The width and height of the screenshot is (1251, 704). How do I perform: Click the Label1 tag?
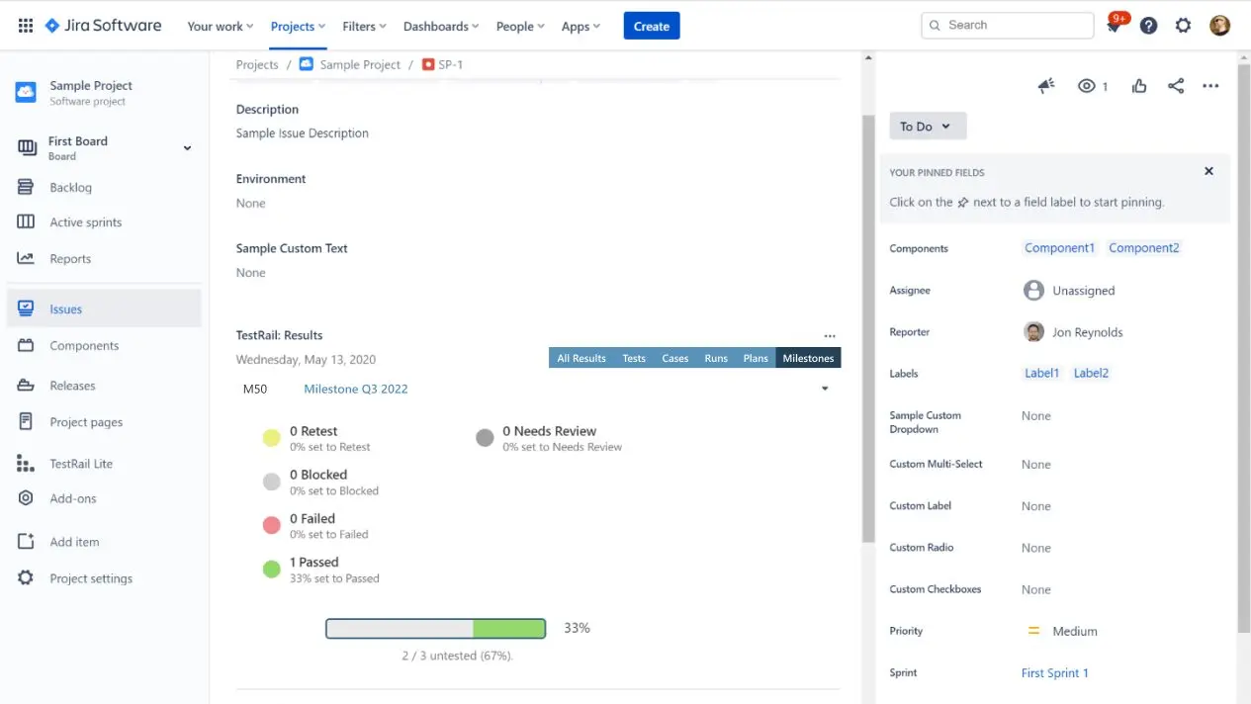point(1042,373)
